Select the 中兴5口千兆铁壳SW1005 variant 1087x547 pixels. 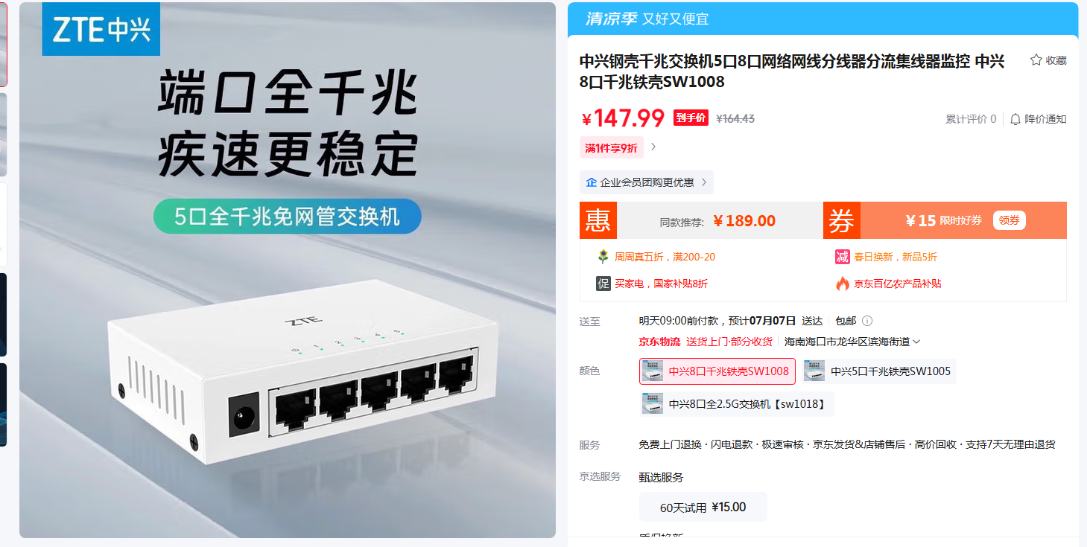879,371
